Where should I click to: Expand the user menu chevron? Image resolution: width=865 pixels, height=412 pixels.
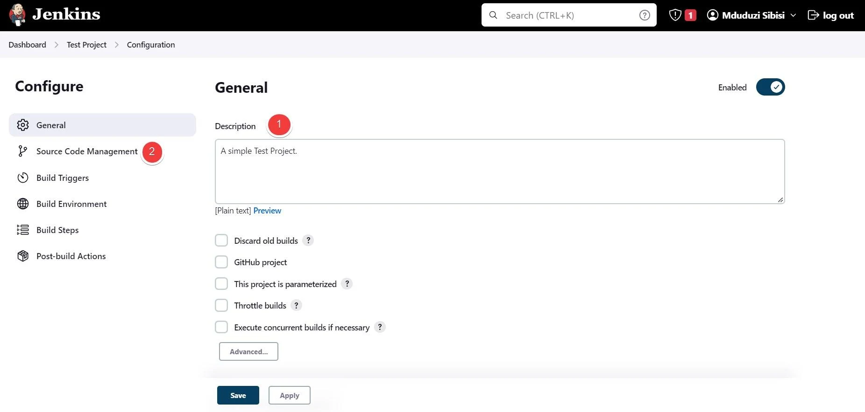point(793,15)
